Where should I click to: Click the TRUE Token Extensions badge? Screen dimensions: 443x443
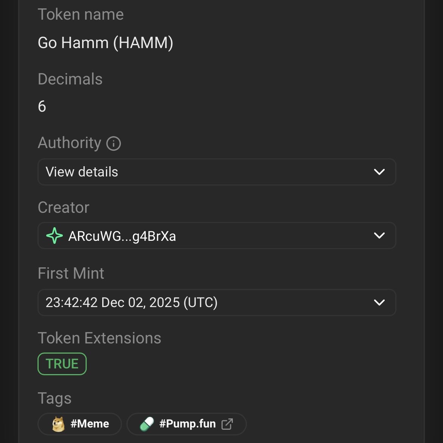[x=62, y=364]
